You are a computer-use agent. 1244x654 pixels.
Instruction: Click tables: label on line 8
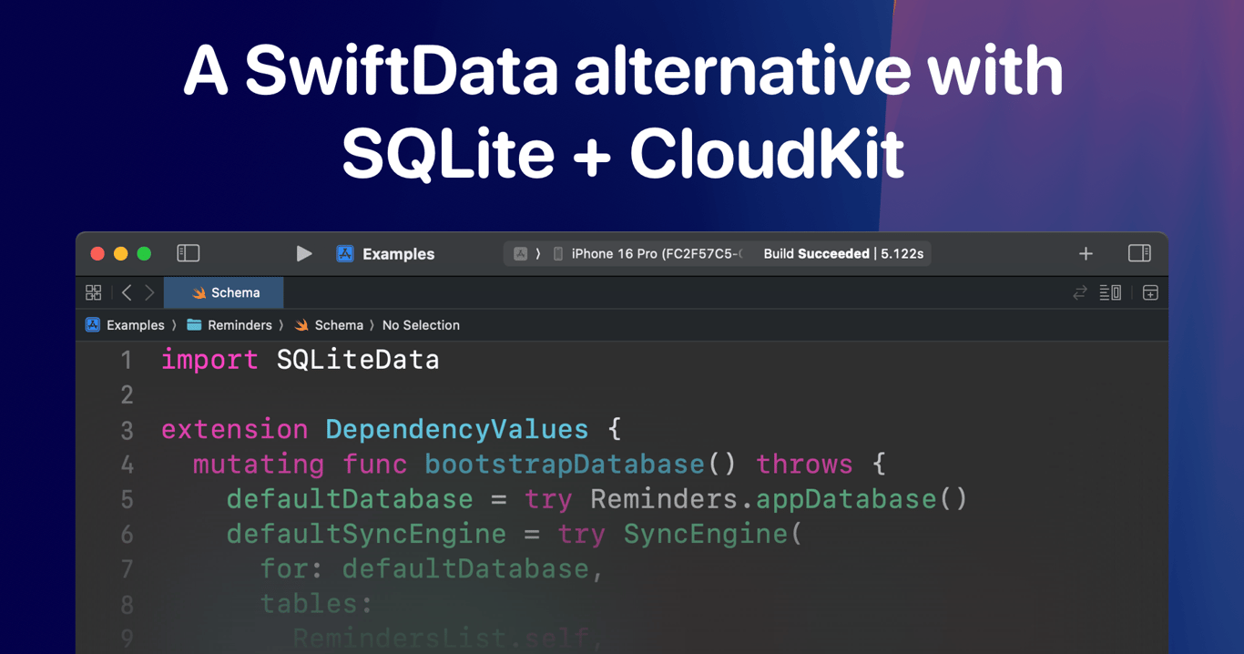pos(317,604)
